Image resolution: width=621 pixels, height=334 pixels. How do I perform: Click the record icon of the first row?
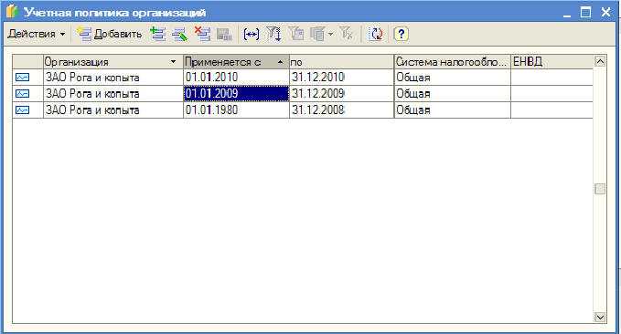(22, 77)
